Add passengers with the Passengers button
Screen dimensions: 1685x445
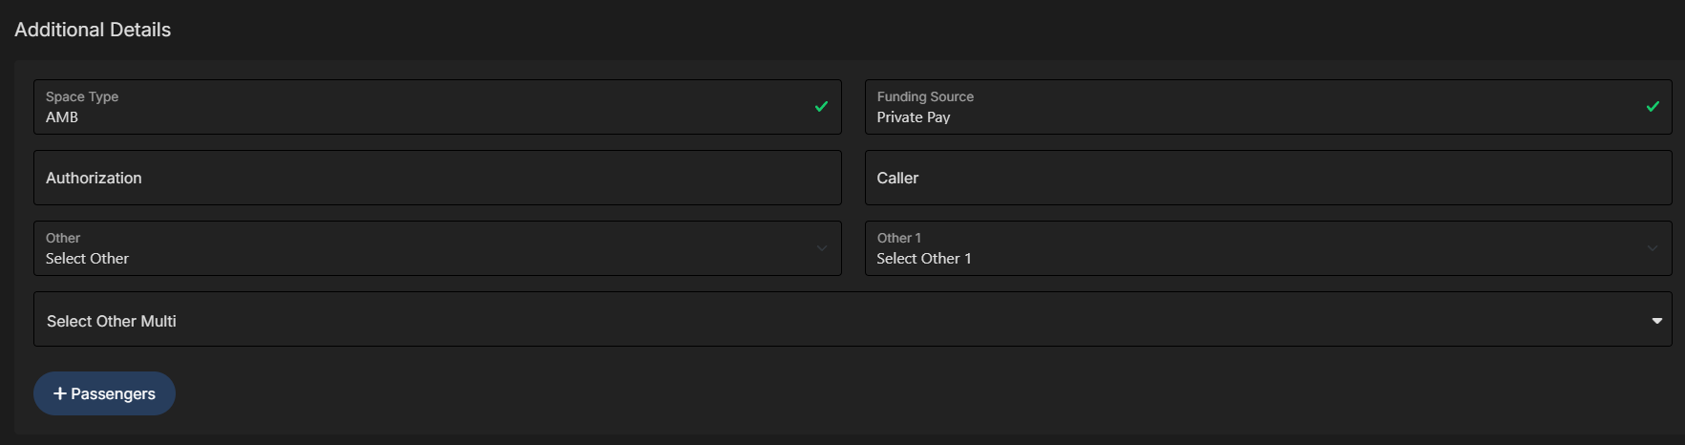104,393
